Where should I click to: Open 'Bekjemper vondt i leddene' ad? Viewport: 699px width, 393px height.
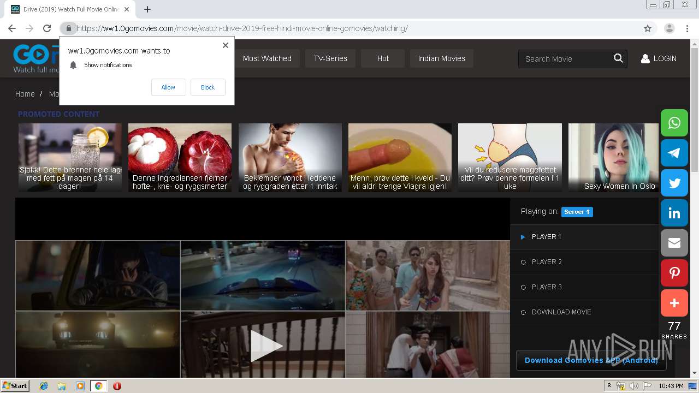290,157
